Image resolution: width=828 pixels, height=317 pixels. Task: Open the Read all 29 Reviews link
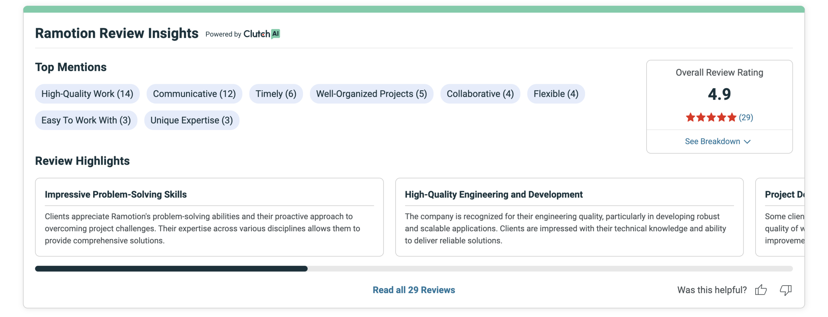413,290
